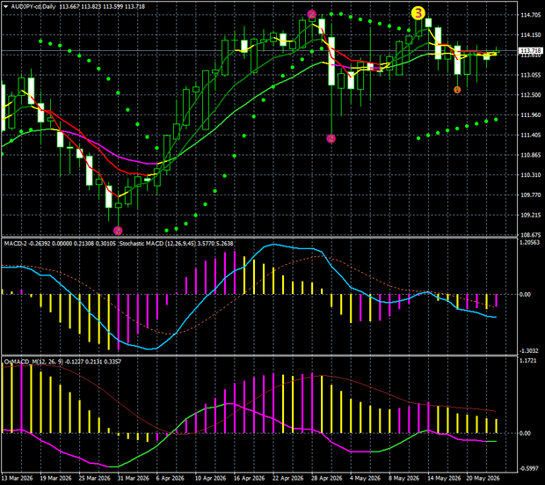Click the yellow circled 3 wave marker

(418, 13)
